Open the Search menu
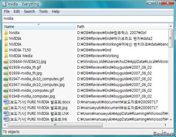This screenshot has width=176, height=137. (x=29, y=11)
